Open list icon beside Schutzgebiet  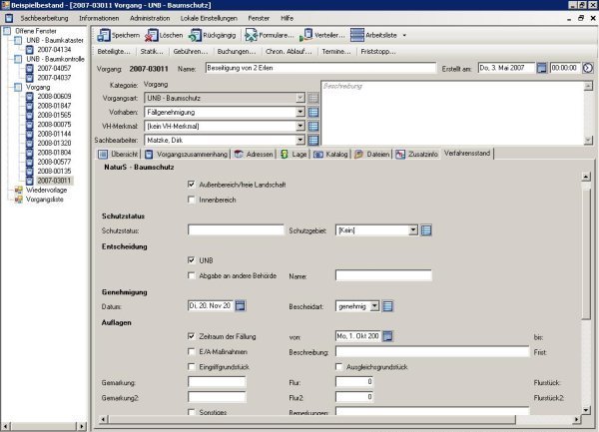[x=426, y=230]
